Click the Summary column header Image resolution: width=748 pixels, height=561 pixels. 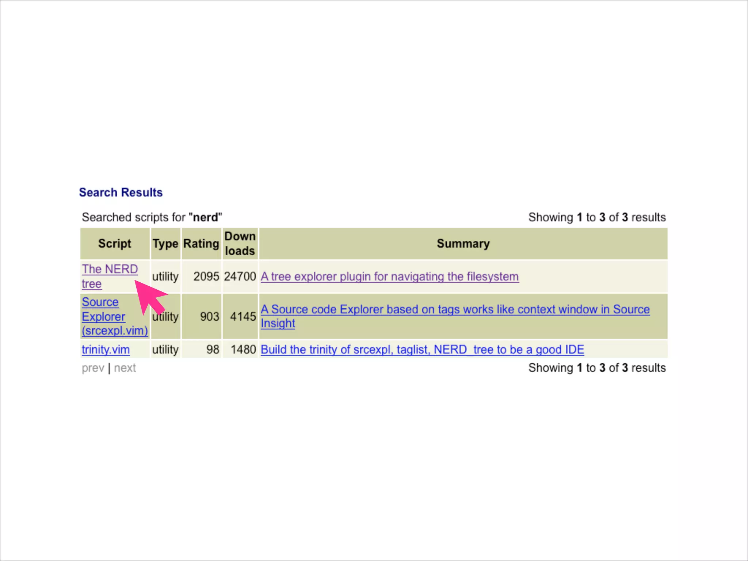click(463, 244)
